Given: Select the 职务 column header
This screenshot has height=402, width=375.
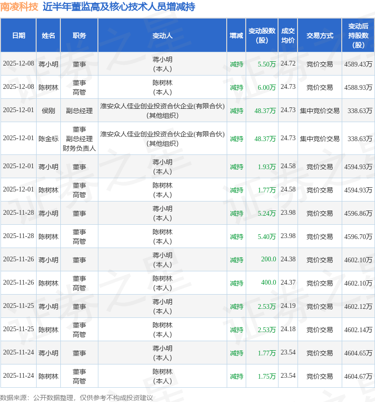Looking at the screenshot, I should (79, 36).
